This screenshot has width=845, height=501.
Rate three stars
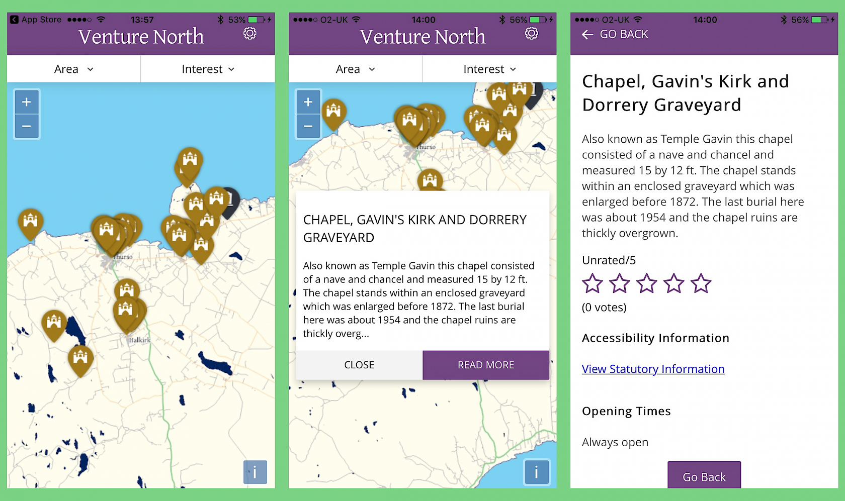(647, 283)
